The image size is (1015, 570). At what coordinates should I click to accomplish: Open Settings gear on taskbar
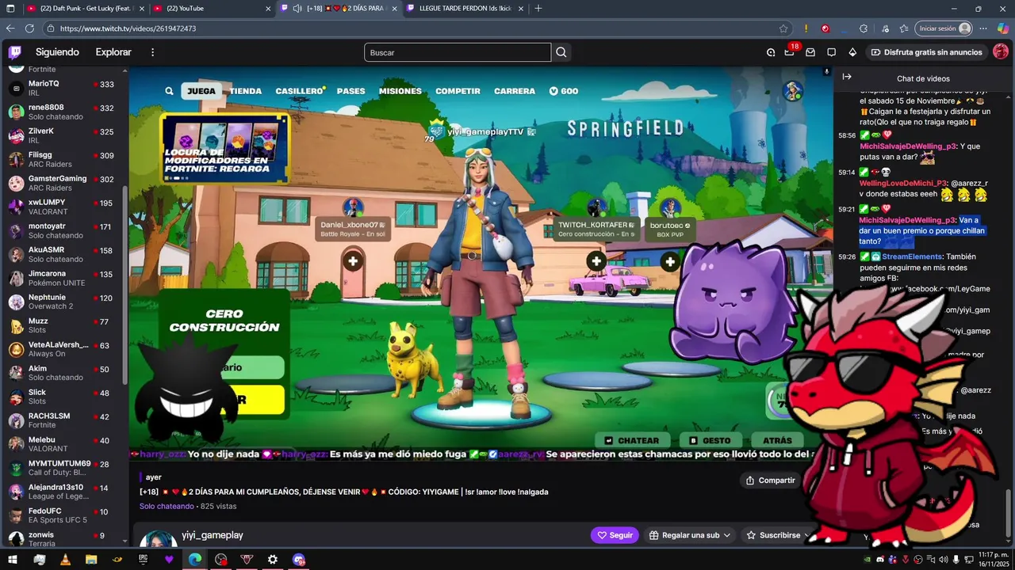273,560
